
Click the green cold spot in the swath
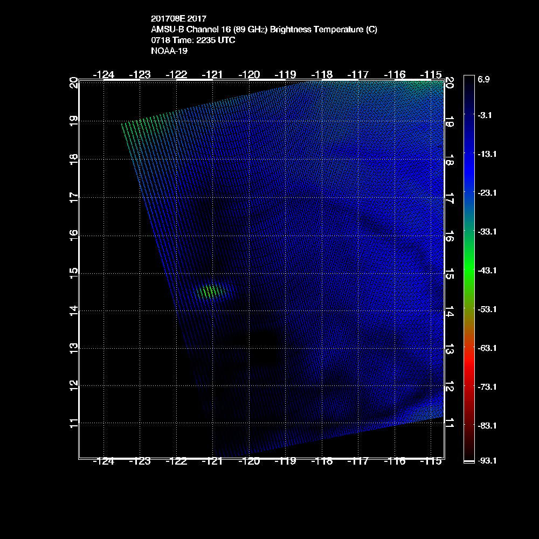[210, 292]
